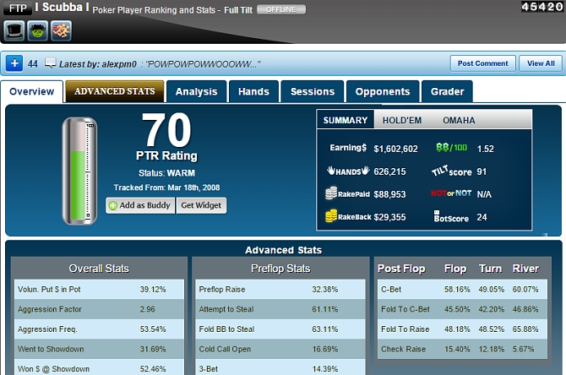The height and width of the screenshot is (375, 566).
Task: Click the Volun. Put $ in Pot row
Action: 99,290
